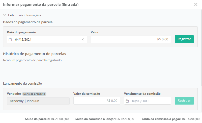
Task: Click the Dono da proposta badge
Action: (x=34, y=94)
